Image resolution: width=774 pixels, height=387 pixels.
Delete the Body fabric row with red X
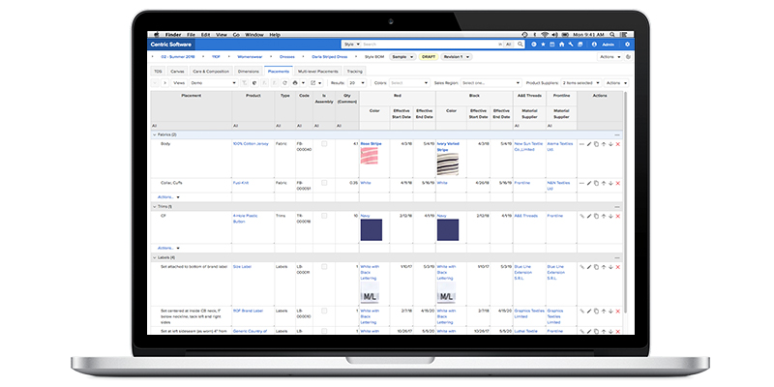(x=617, y=144)
